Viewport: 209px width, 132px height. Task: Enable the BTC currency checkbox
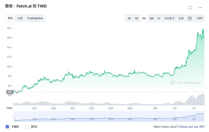27,127
